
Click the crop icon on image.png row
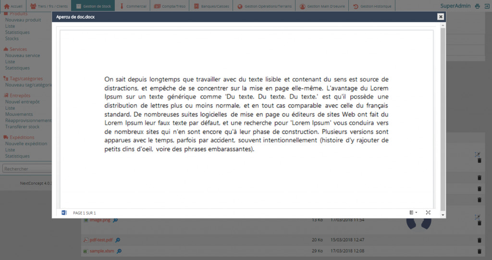477,216
